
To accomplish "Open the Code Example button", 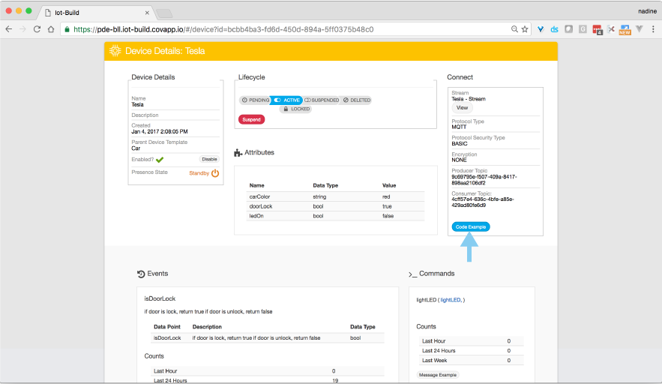I will pyautogui.click(x=471, y=226).
